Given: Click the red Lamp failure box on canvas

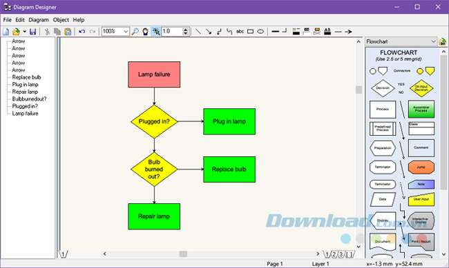Looking at the screenshot, I should point(154,74).
